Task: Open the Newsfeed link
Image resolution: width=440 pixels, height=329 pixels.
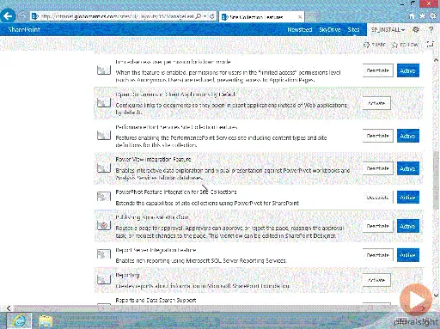Action: 300,29
